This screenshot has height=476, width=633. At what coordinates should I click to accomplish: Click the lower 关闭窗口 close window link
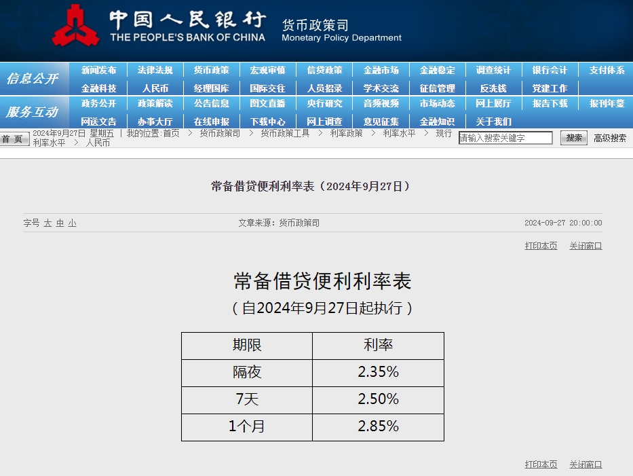coord(586,464)
